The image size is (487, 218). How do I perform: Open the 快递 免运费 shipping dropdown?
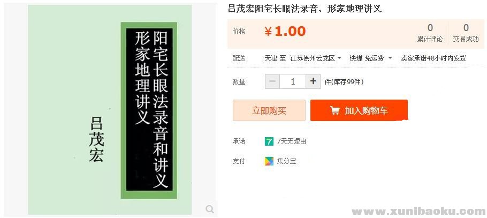pos(371,58)
